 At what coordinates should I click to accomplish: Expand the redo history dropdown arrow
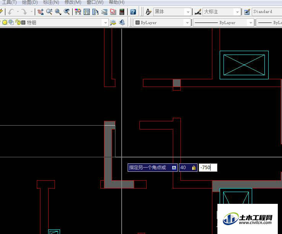pos(31,12)
